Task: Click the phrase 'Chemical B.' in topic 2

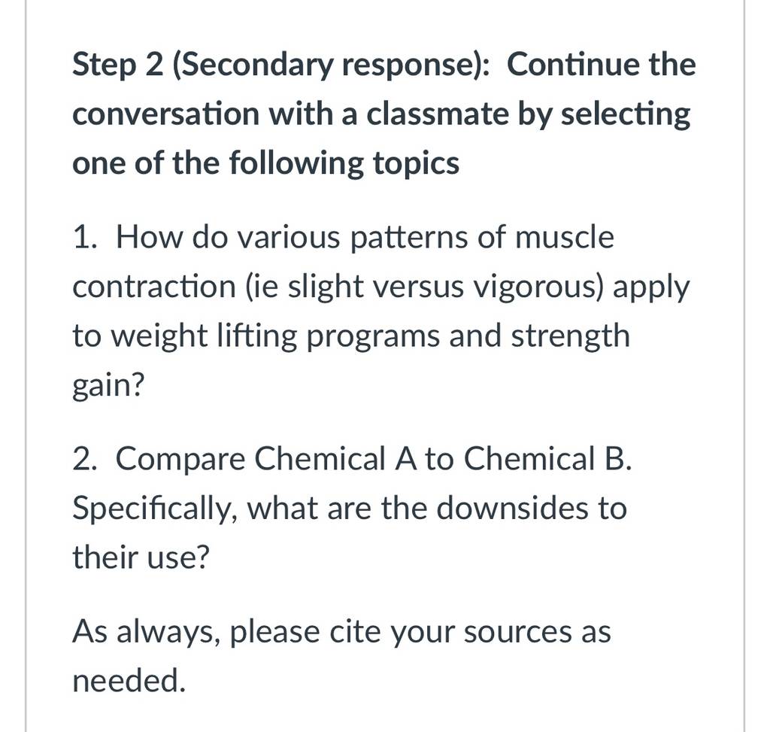Action: pyautogui.click(x=547, y=459)
